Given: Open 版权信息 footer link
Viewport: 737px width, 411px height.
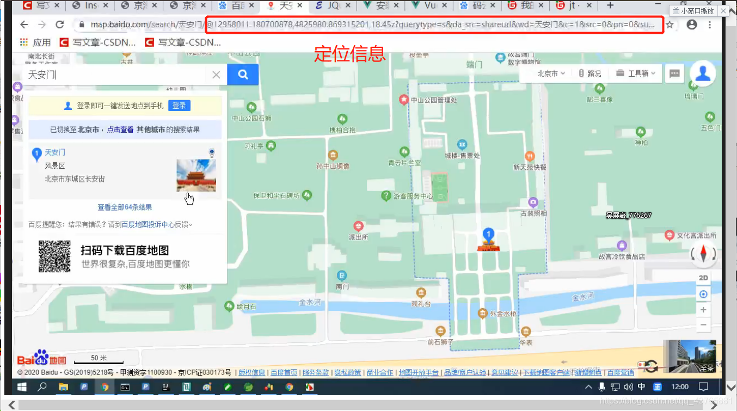Looking at the screenshot, I should (x=252, y=373).
